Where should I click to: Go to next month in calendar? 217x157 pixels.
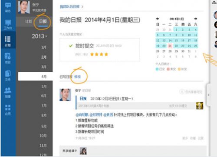coord(195,19)
